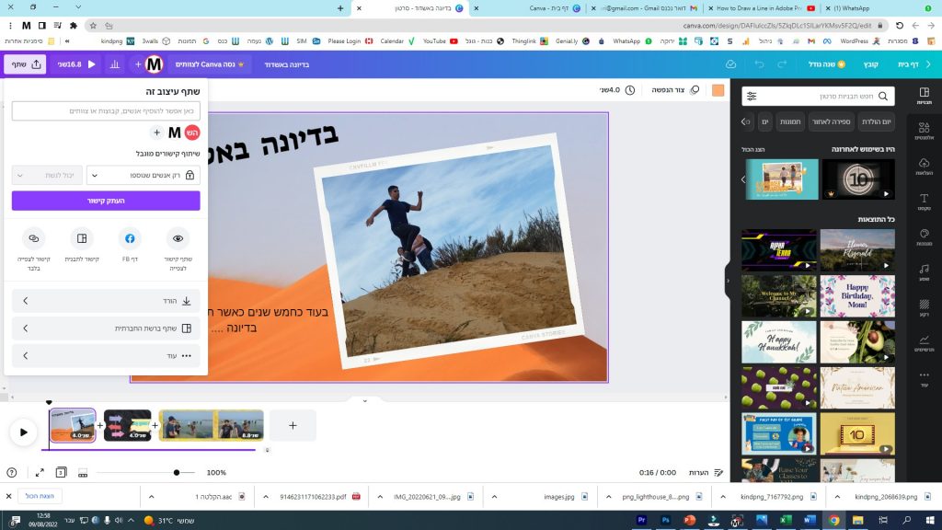Select the pictures category chip

coord(790,121)
